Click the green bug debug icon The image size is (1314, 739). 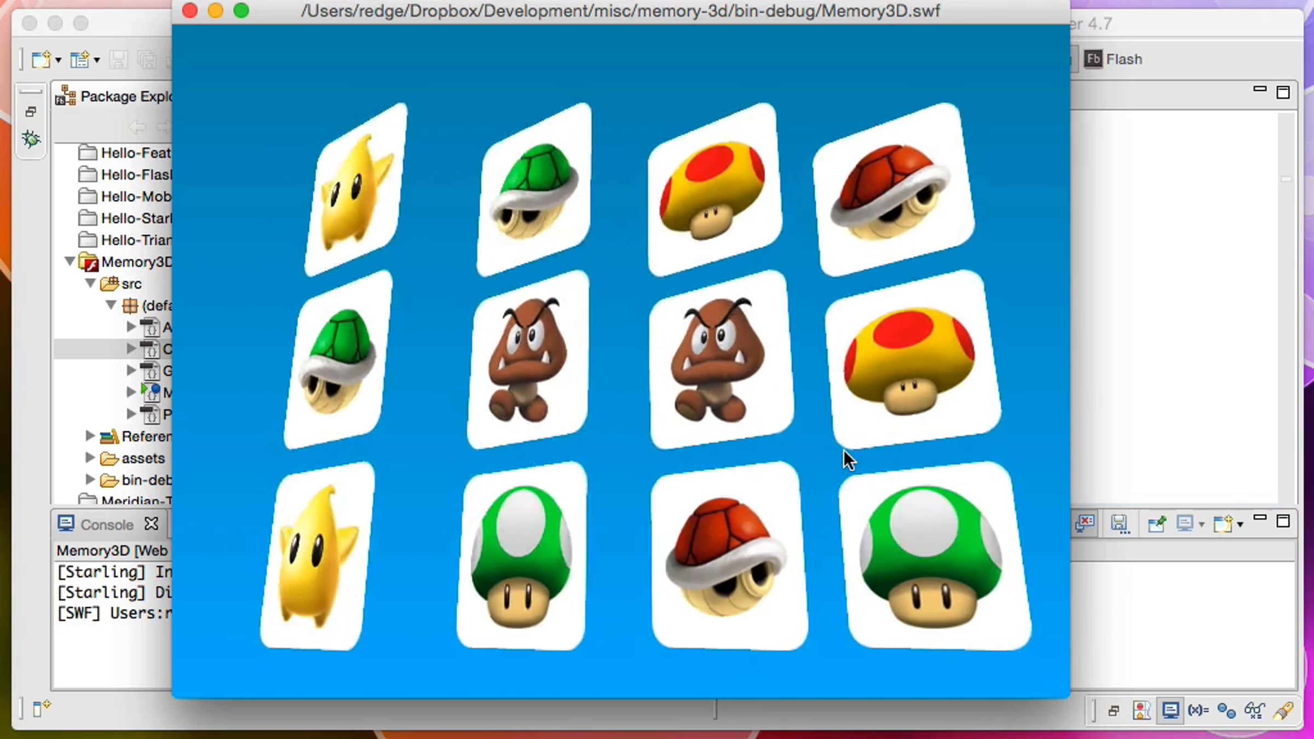click(x=31, y=139)
